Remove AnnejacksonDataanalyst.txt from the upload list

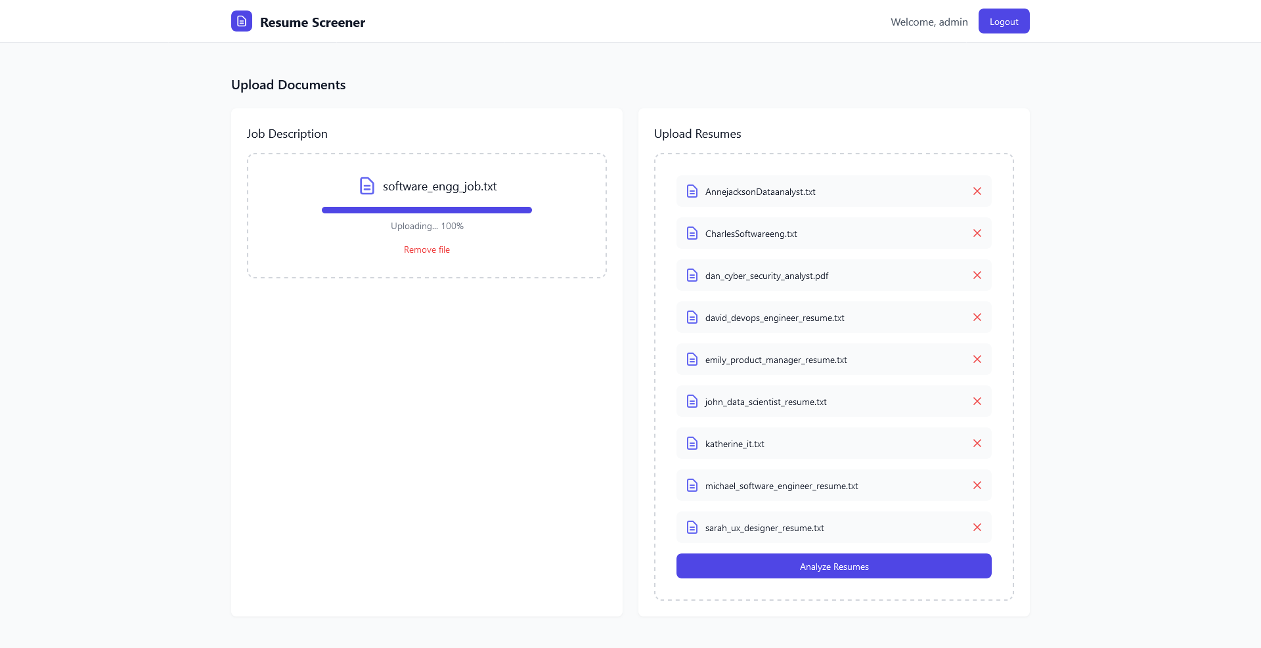[977, 191]
